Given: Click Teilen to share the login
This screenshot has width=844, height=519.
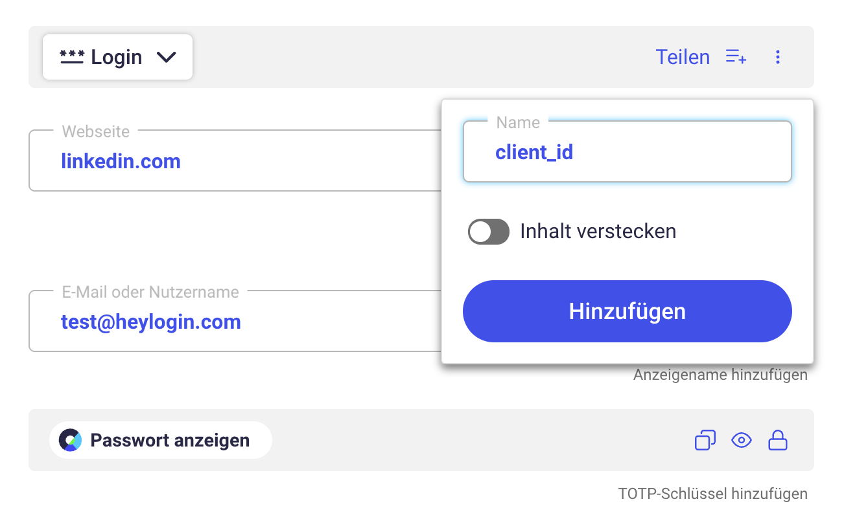Looking at the screenshot, I should click(683, 57).
